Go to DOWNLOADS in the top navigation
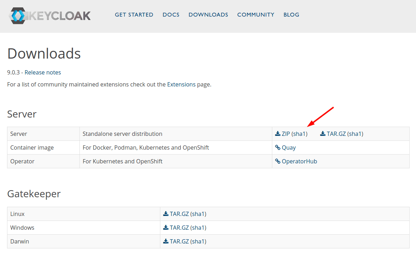Image resolution: width=416 pixels, height=253 pixels. 208,15
